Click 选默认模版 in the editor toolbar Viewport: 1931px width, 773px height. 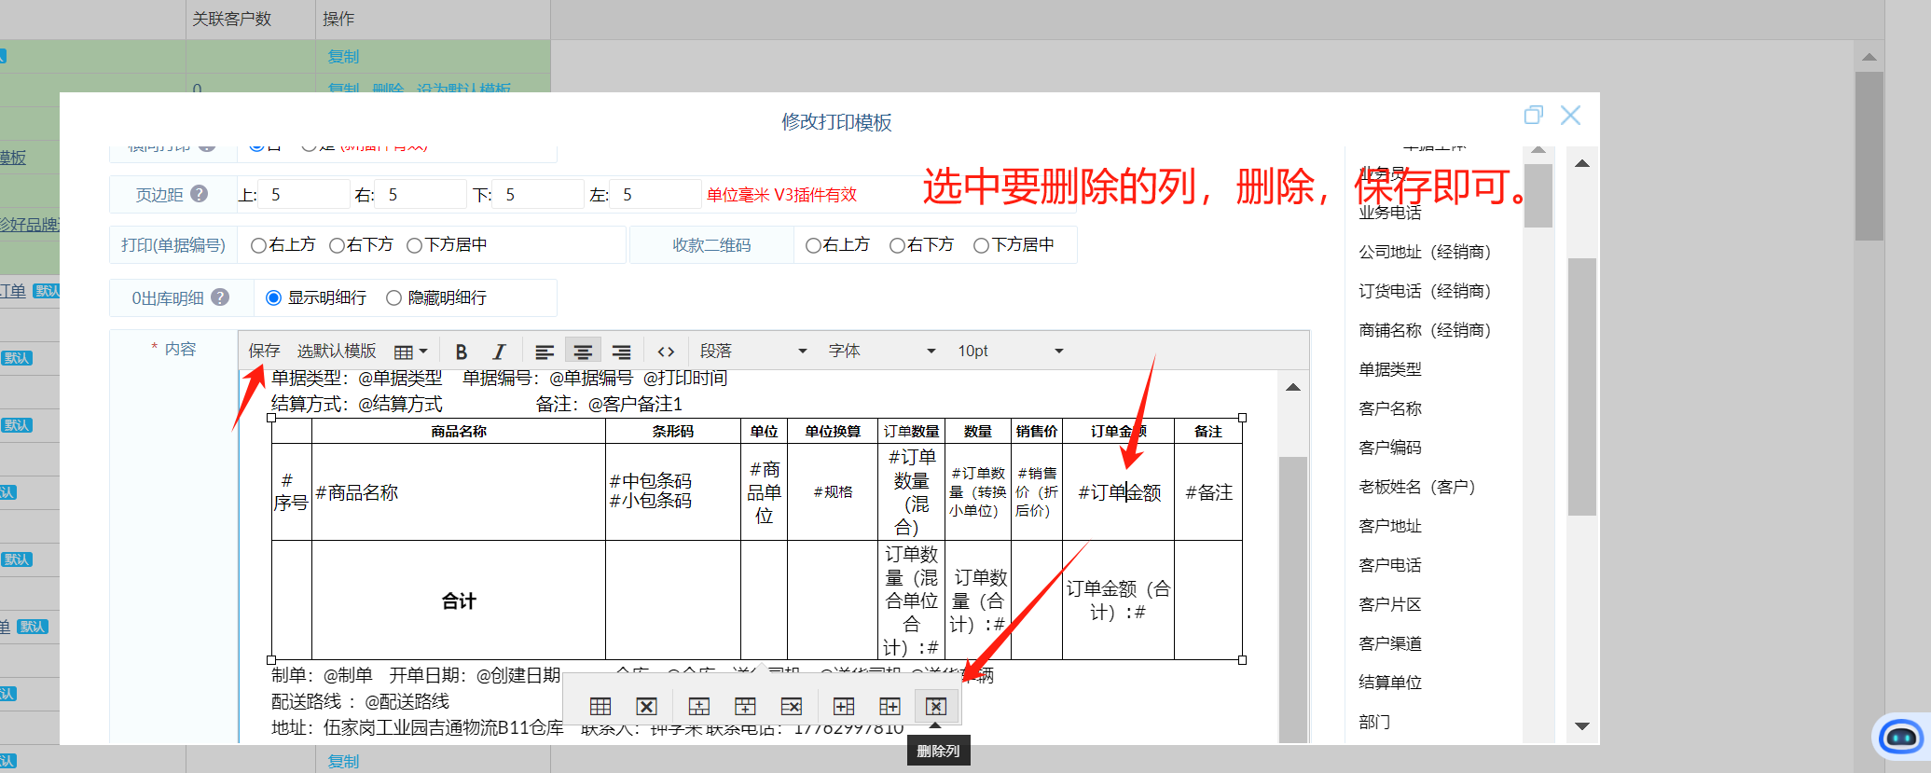pyautogui.click(x=337, y=352)
